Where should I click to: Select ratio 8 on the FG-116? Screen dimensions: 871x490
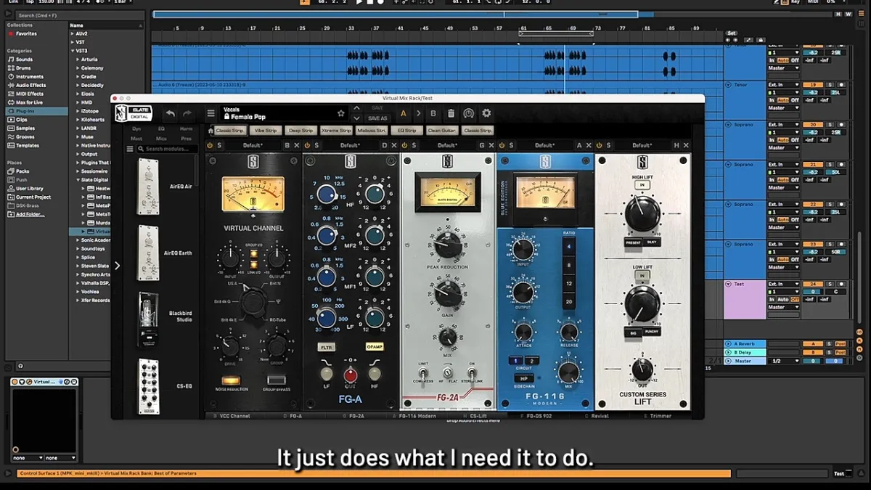tap(568, 265)
